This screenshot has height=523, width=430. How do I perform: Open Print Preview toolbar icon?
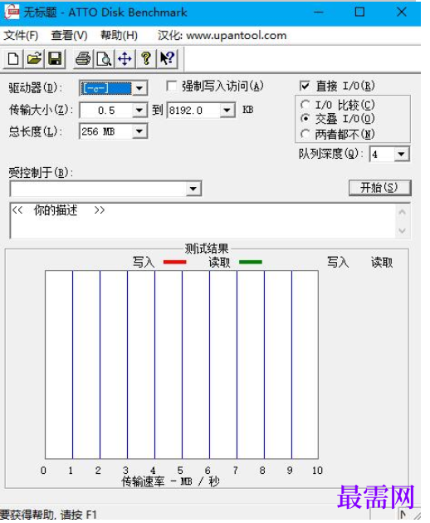(x=104, y=59)
